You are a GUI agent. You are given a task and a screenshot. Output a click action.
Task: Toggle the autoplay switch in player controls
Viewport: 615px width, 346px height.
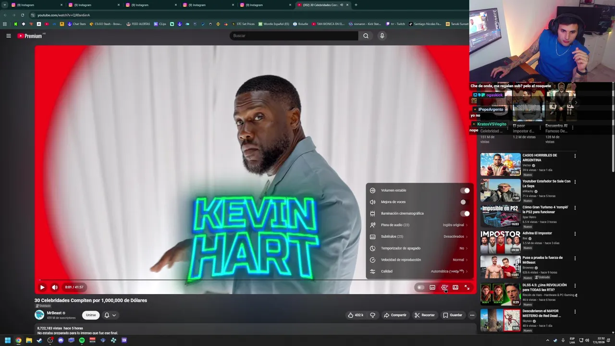tap(420, 287)
